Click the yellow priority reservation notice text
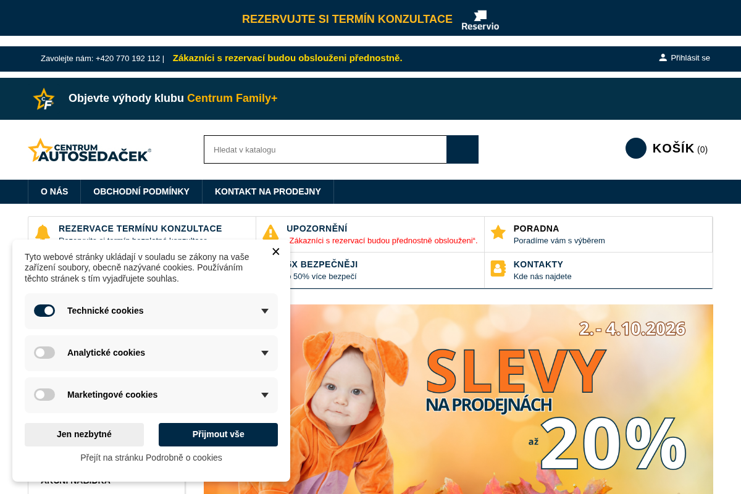Screen dimensions: 741x494 [x=287, y=58]
